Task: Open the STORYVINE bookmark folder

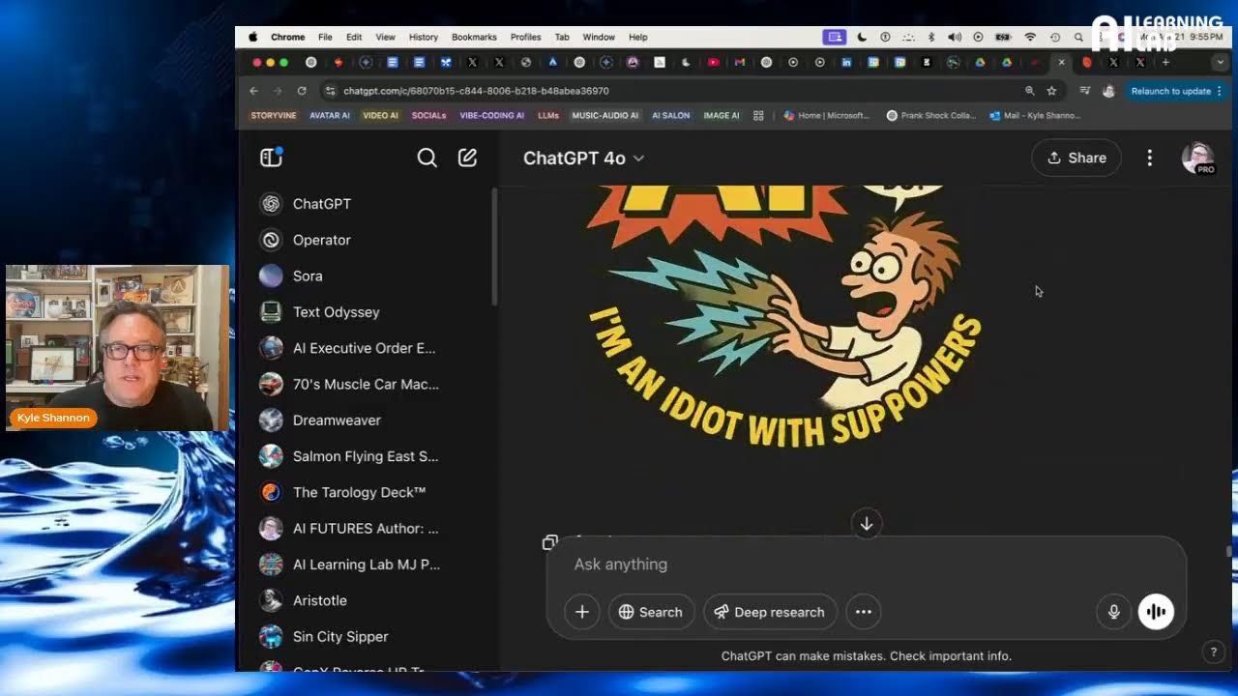Action: (x=274, y=116)
